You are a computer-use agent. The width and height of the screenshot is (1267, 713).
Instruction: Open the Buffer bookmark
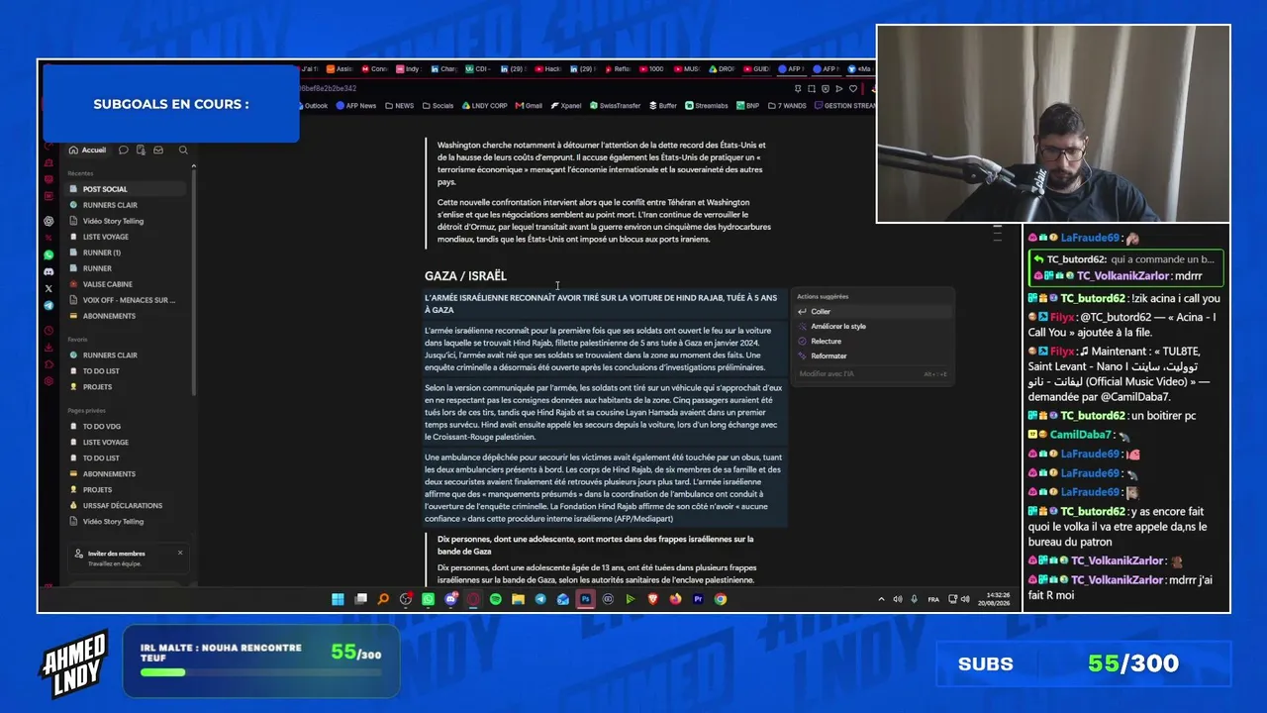coord(663,106)
